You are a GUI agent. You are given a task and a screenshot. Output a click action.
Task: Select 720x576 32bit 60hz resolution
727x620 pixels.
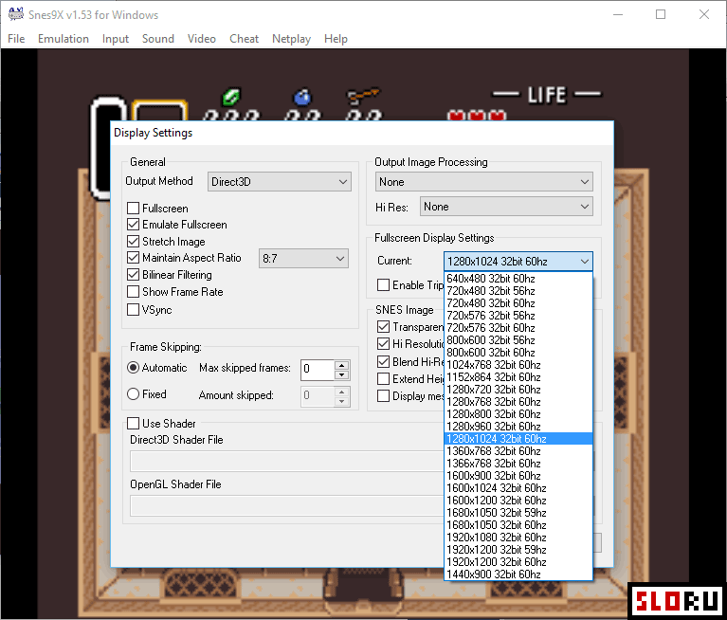(518, 328)
